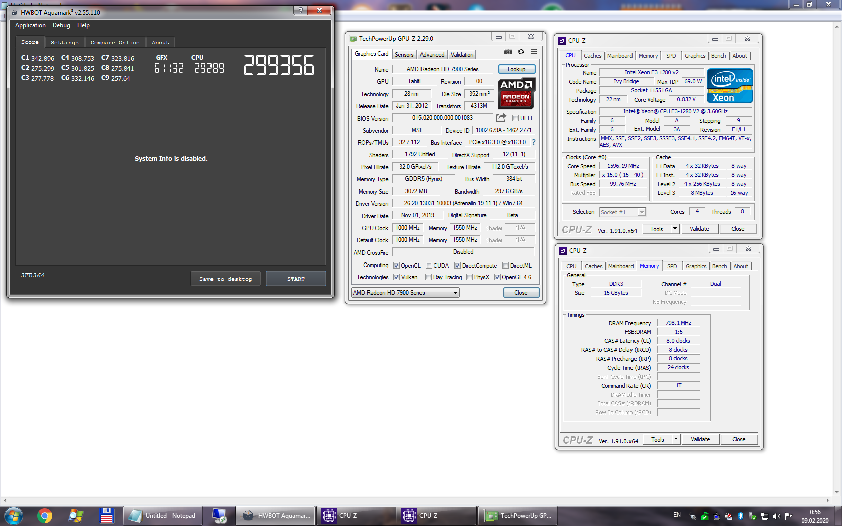This screenshot has height=526, width=842.
Task: Toggle the Vulkan checkbox
Action: point(396,277)
